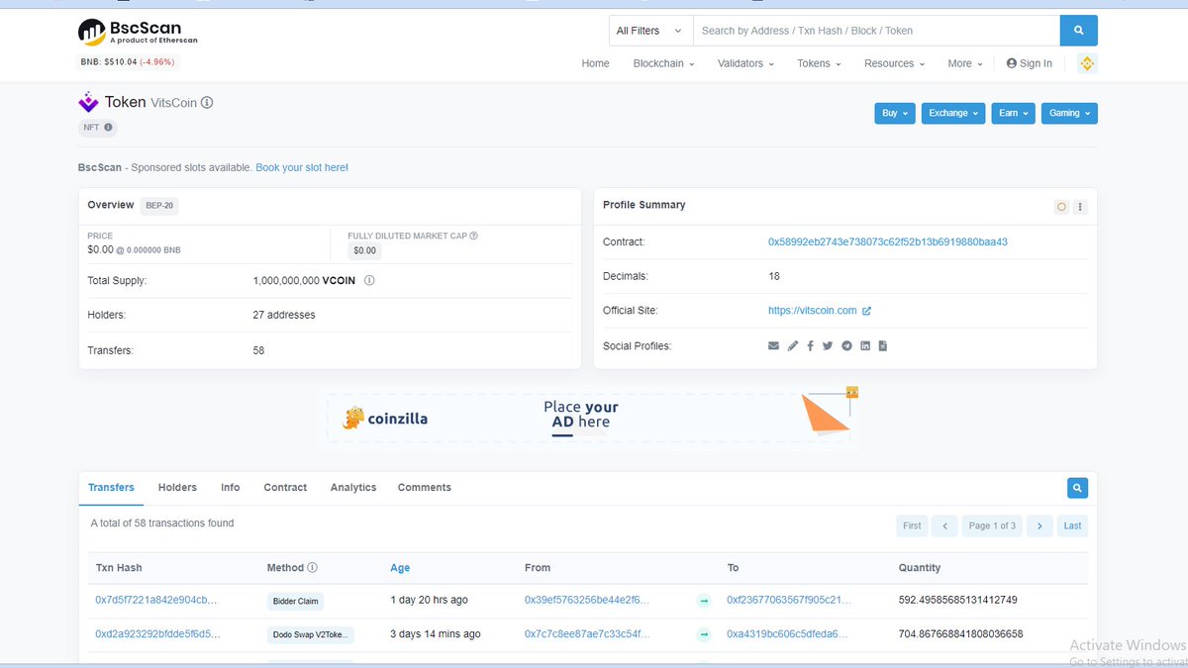Open the Earn dropdown button
1188x668 pixels.
(1013, 113)
